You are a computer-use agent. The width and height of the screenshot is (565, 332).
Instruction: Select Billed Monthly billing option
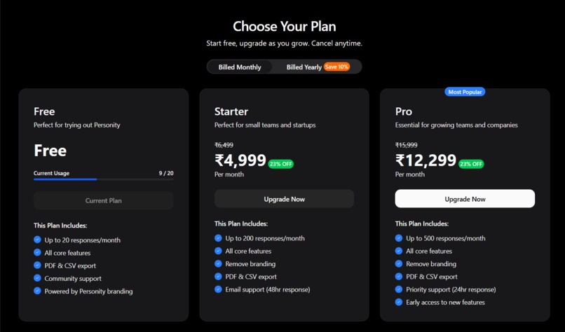[x=240, y=67]
